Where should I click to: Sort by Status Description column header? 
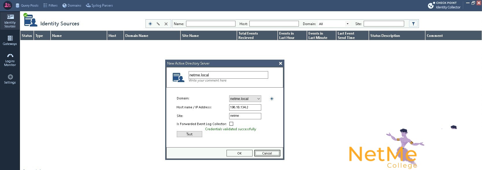(397, 36)
